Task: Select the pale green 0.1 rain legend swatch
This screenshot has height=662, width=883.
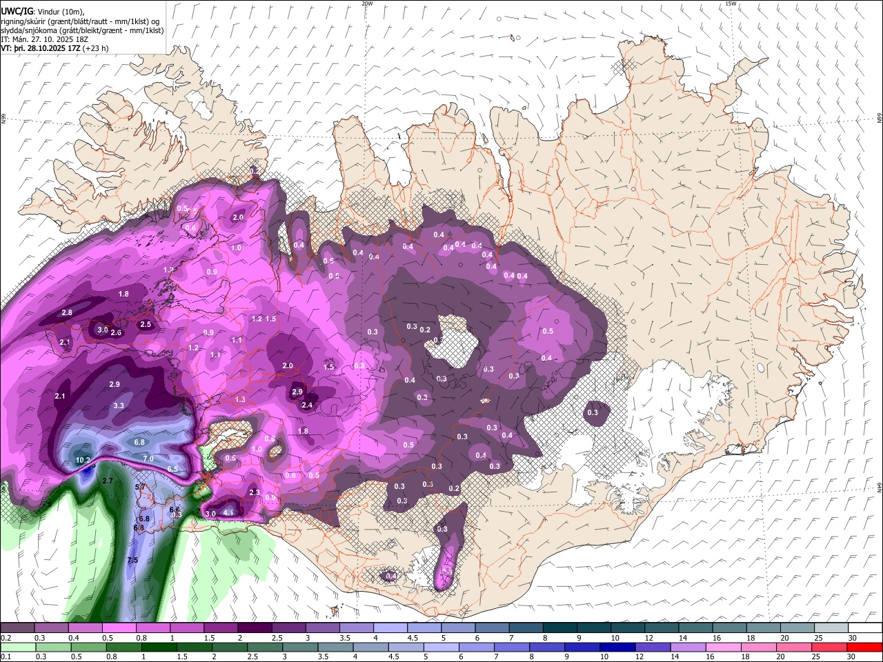Action: (x=17, y=647)
